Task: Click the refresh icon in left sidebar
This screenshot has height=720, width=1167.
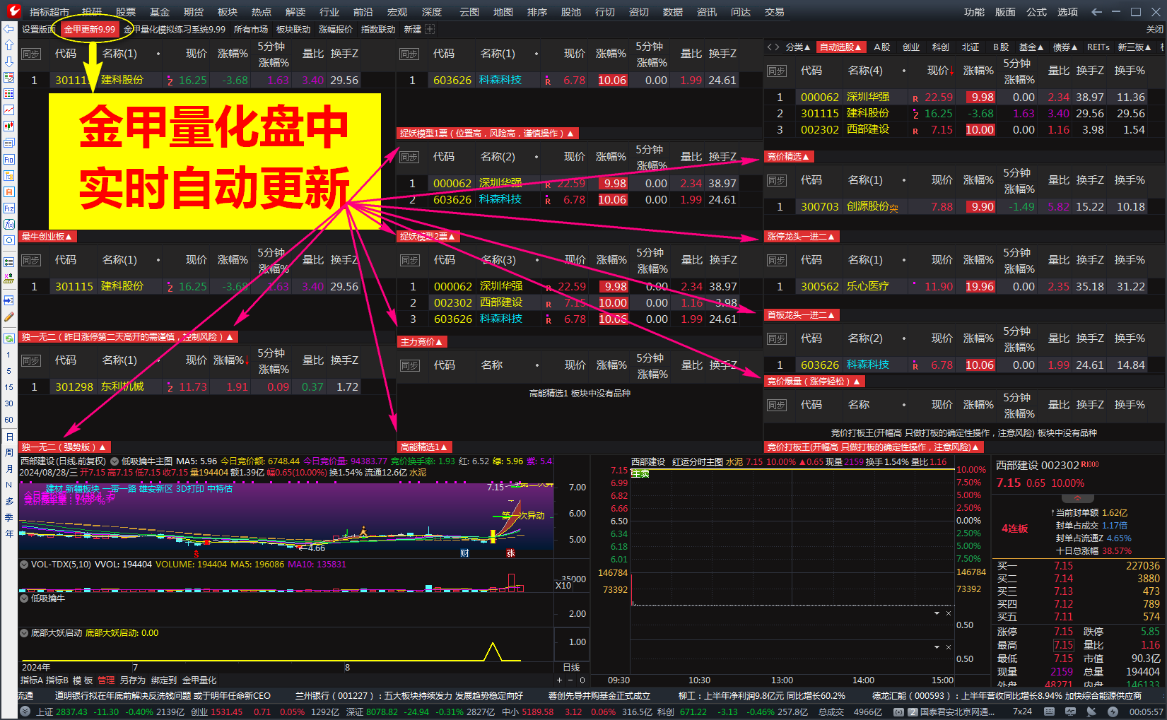Action: [8, 338]
